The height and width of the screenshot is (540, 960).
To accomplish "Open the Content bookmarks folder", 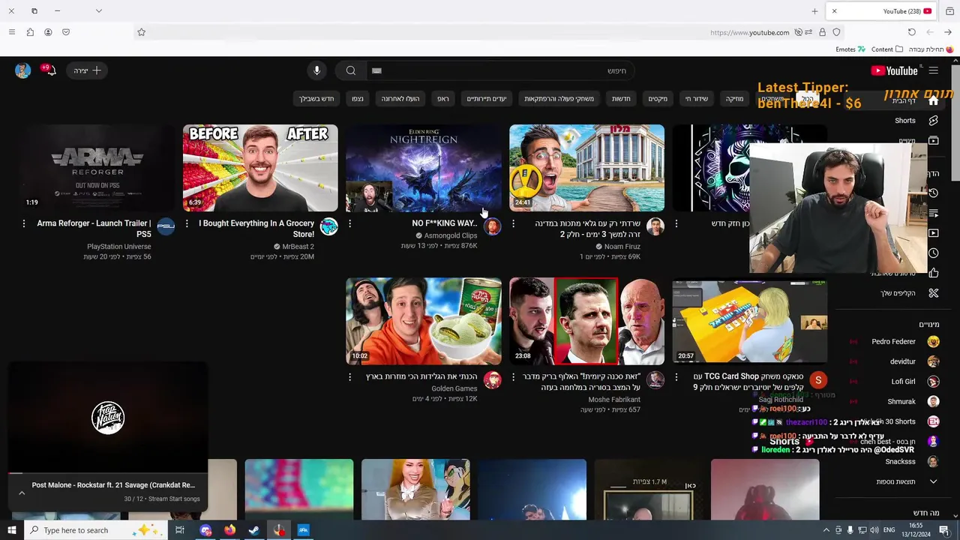I will point(886,49).
